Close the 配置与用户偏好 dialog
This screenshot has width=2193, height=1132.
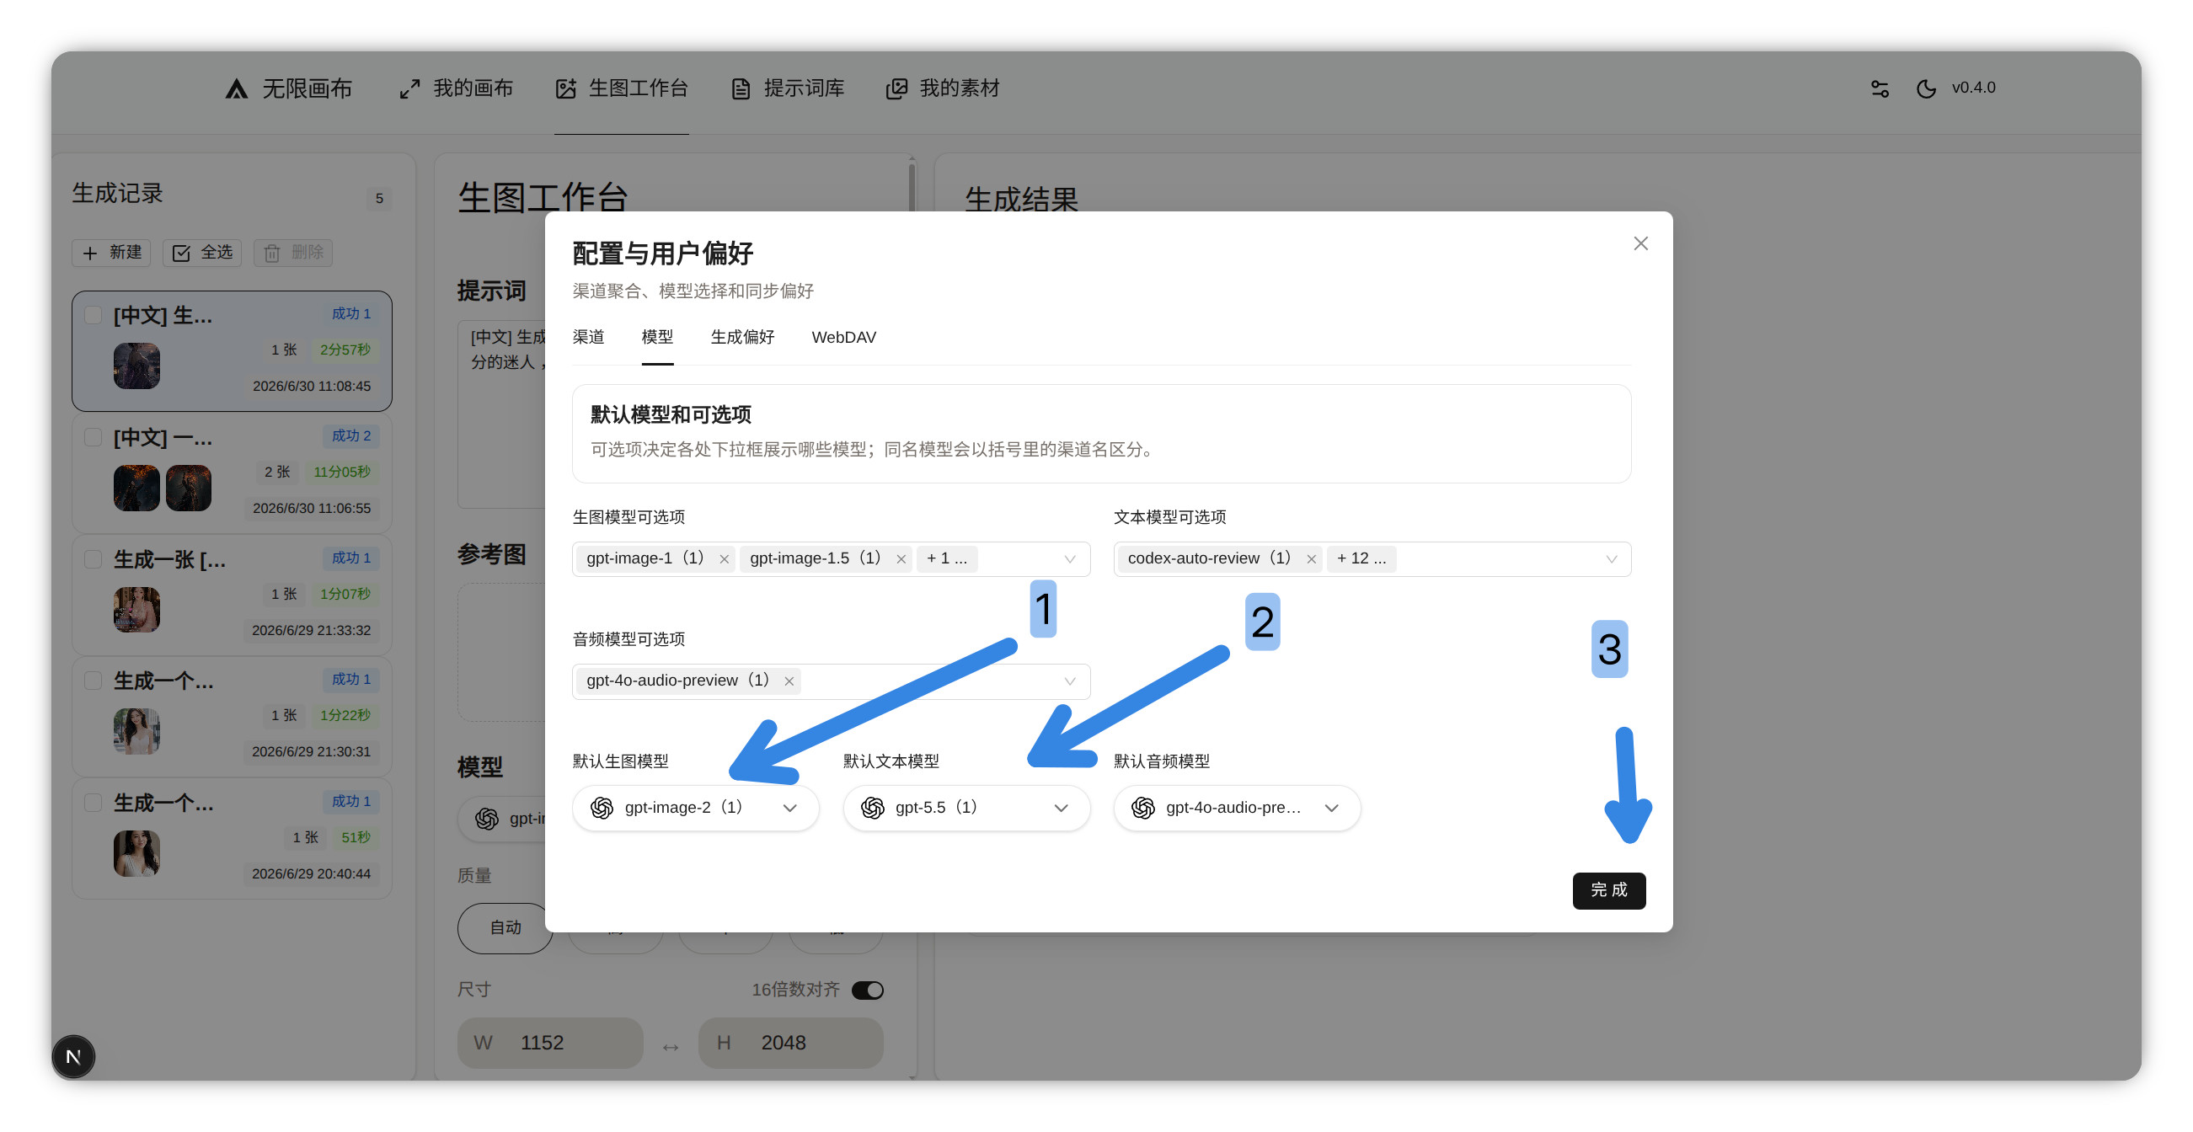click(1640, 243)
